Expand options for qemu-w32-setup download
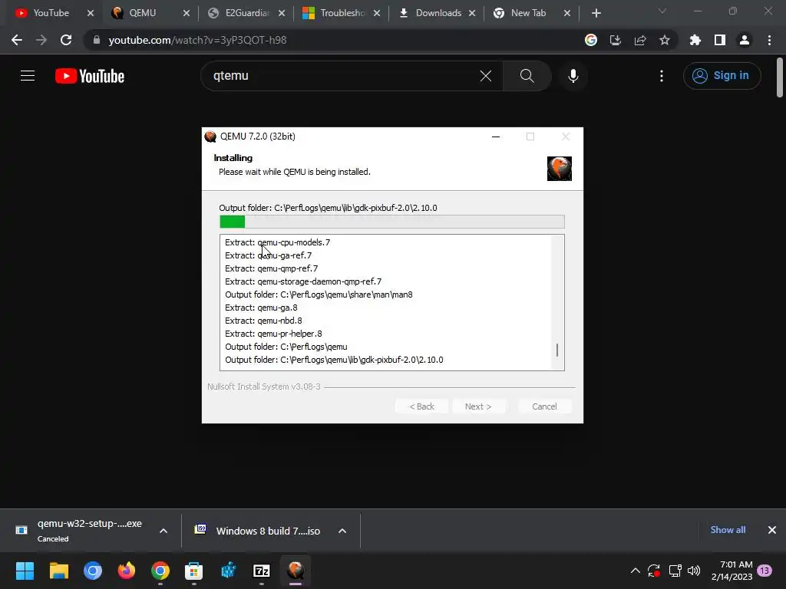This screenshot has height=589, width=786. 163,531
